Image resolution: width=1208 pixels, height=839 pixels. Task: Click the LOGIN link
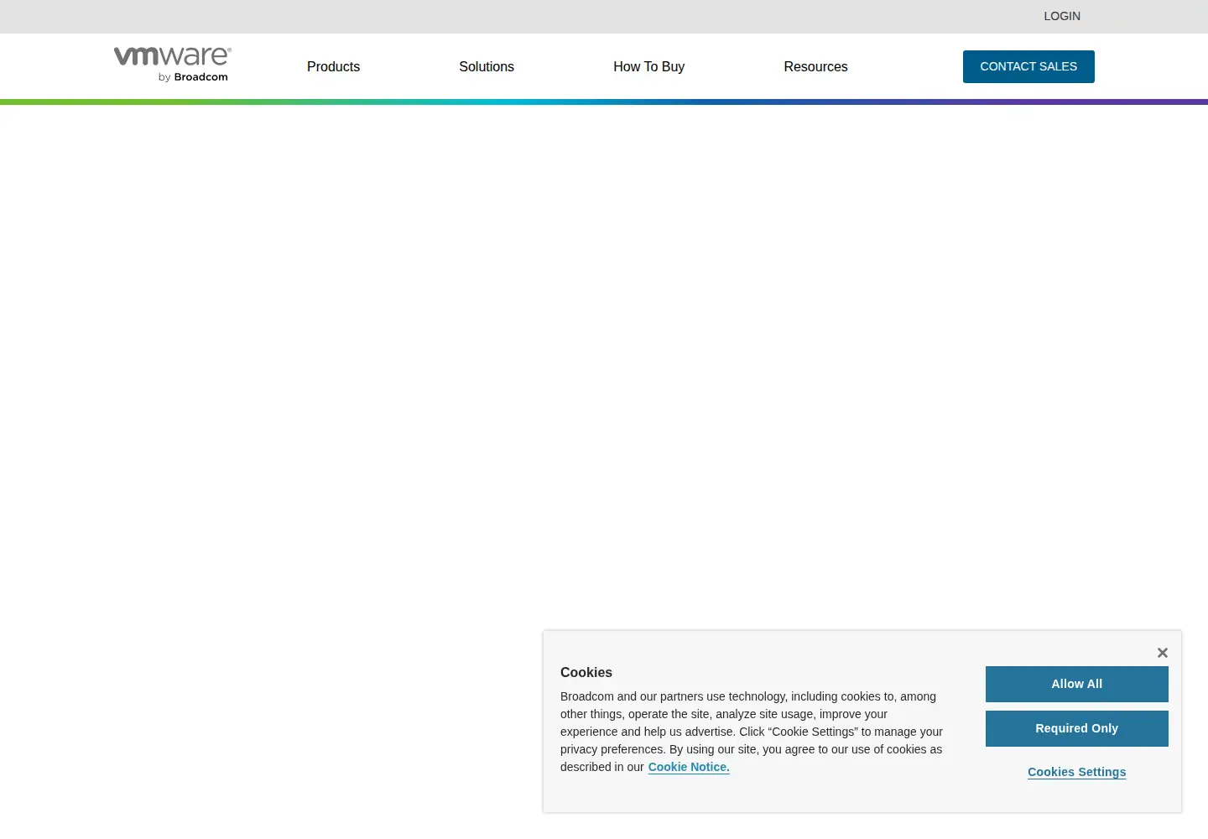coord(1062,16)
